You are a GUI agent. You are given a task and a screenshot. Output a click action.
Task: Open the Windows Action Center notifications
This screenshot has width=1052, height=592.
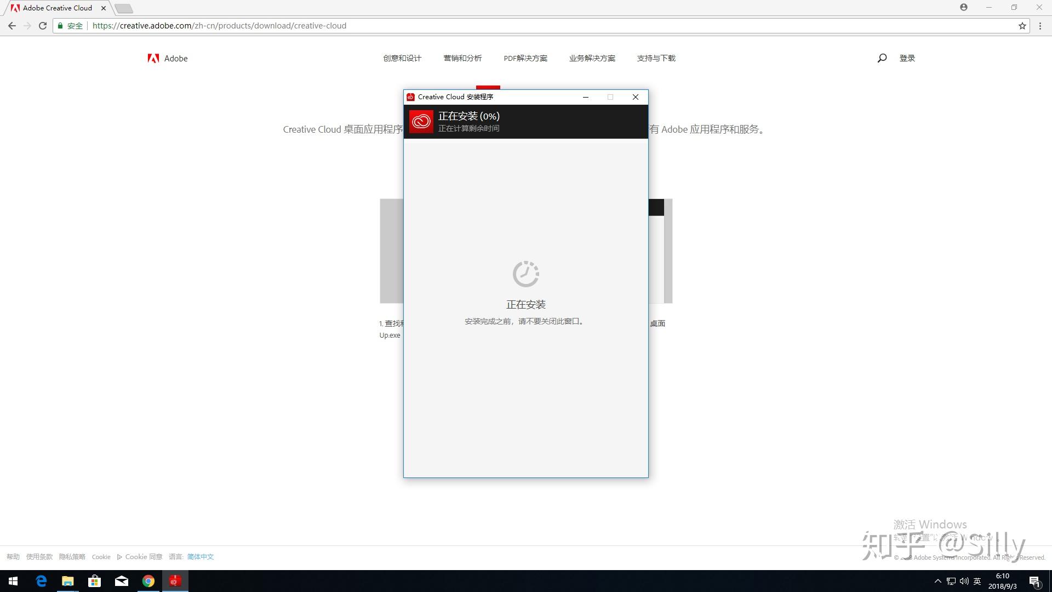(x=1035, y=581)
